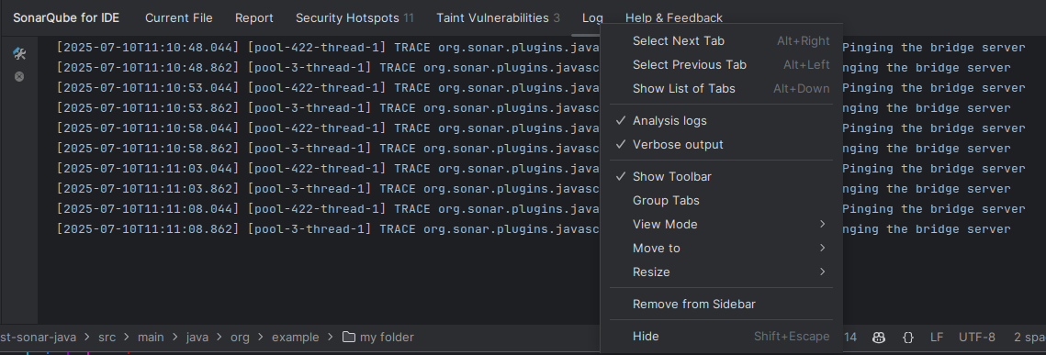Click the UTF-8 encoding selector
Image resolution: width=1046 pixels, height=355 pixels.
976,337
